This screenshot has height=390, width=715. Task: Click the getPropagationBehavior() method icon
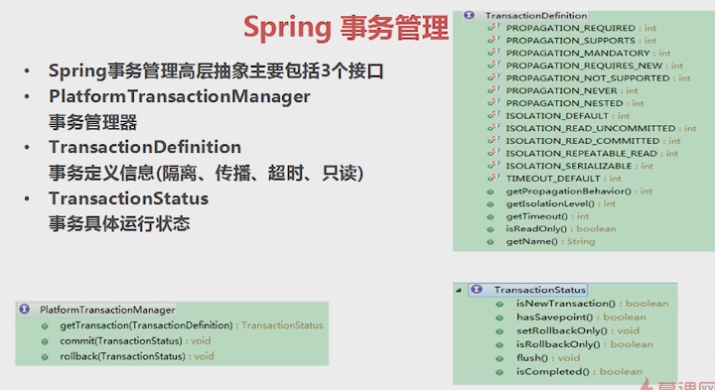pyautogui.click(x=491, y=192)
